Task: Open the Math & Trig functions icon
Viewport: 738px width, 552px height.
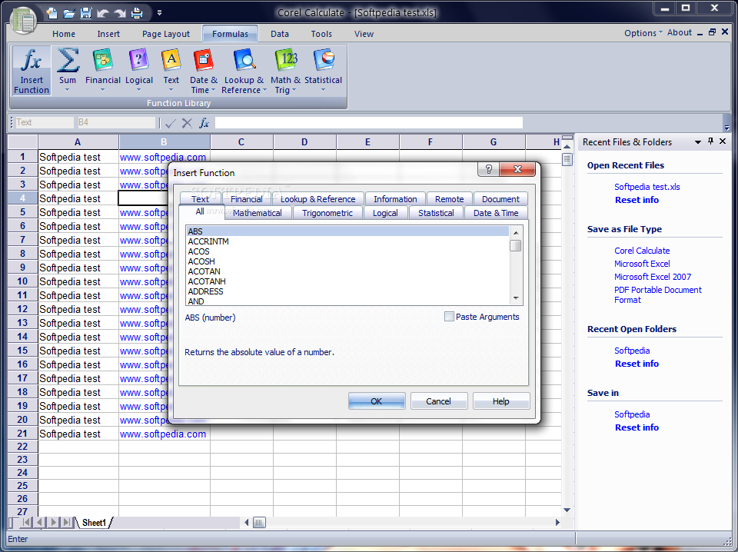Action: (286, 61)
